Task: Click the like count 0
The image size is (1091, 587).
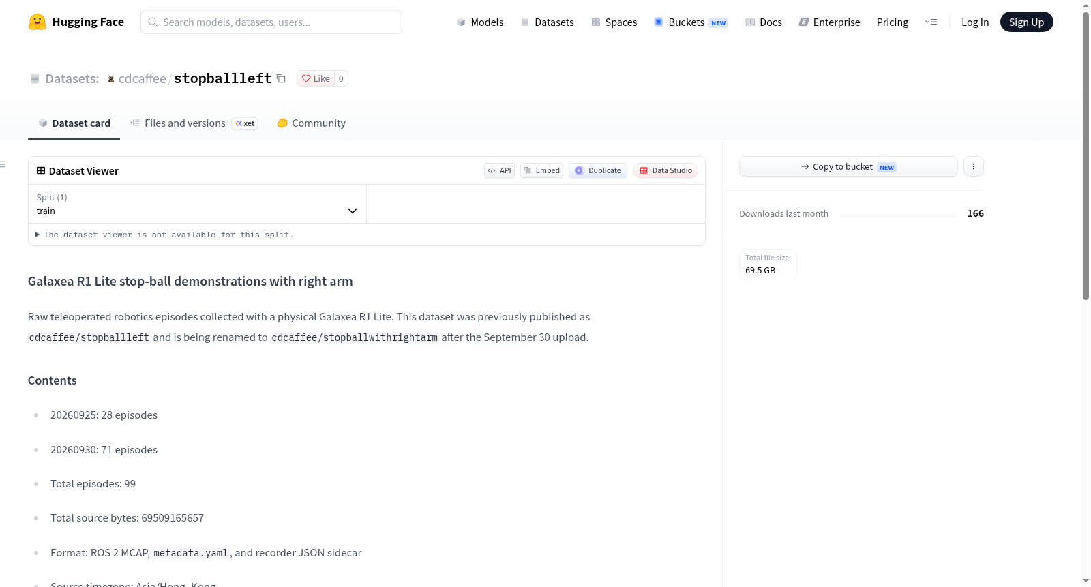Action: (x=341, y=78)
